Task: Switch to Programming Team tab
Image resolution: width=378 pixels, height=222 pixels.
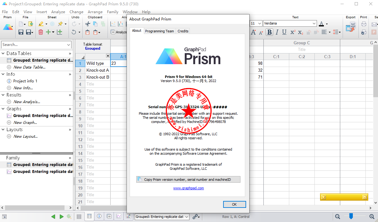Action: (x=159, y=31)
